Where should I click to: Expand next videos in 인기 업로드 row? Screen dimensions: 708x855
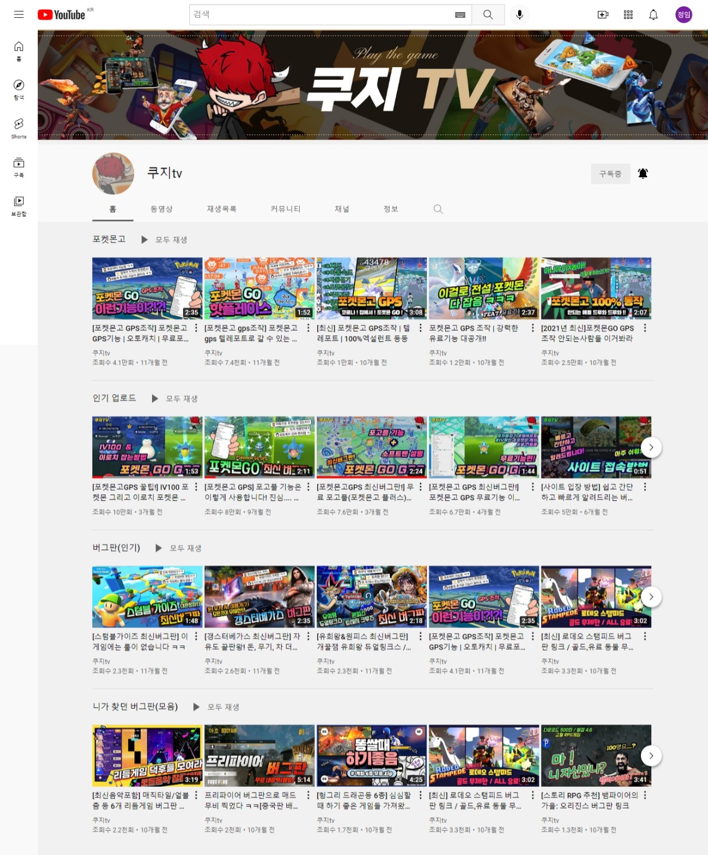point(651,447)
